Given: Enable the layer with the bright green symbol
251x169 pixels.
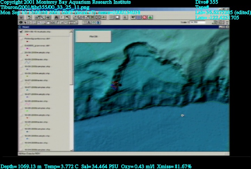Looking at the screenshot, I should point(21,108).
